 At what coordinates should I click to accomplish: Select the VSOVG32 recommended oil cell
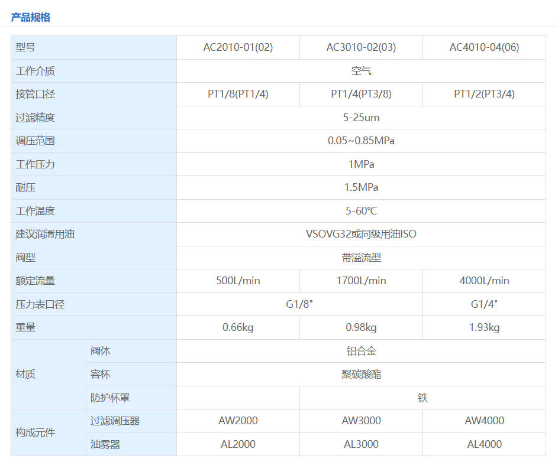[361, 234]
